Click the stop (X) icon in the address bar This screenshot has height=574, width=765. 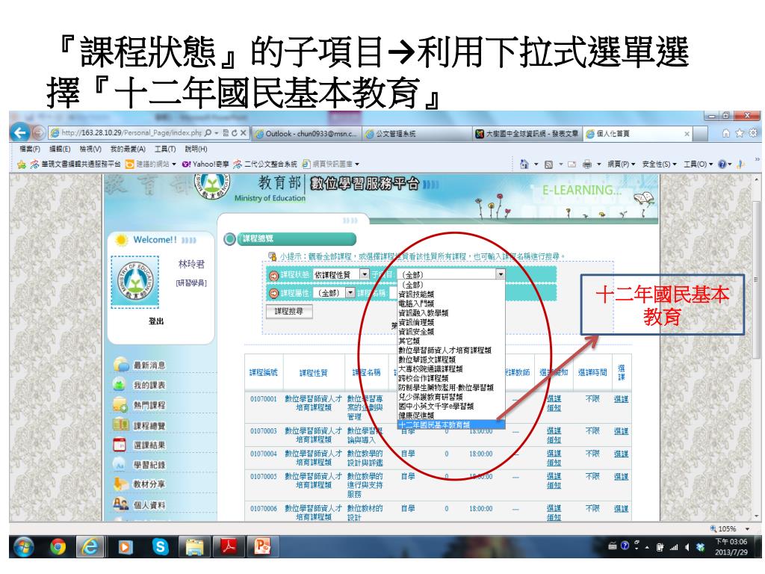coord(244,133)
